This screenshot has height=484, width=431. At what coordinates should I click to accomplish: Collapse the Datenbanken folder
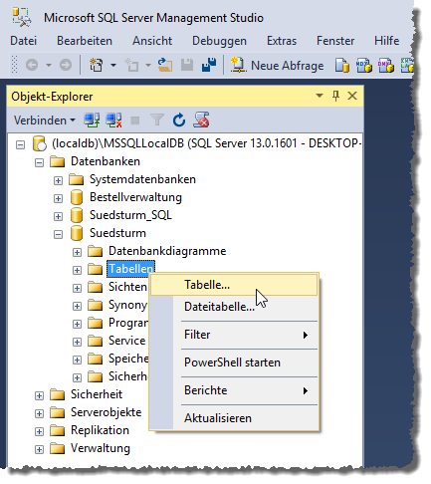pyautogui.click(x=39, y=162)
